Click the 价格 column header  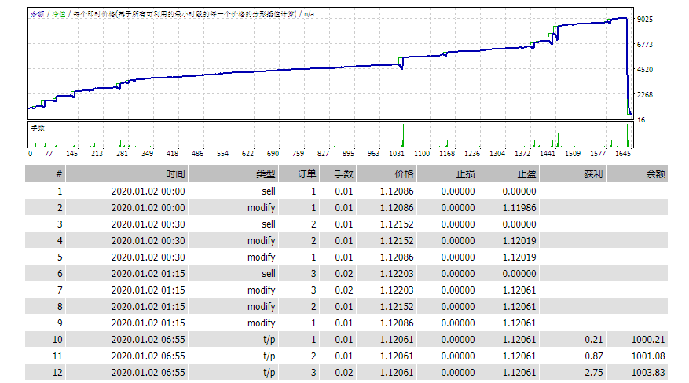[x=404, y=173]
